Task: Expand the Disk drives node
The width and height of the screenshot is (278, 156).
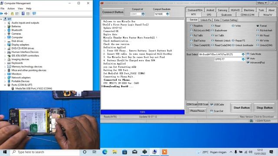Action: [5, 41]
